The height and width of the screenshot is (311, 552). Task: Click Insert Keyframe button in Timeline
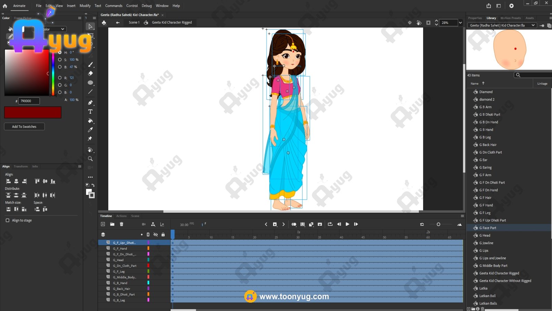click(275, 224)
